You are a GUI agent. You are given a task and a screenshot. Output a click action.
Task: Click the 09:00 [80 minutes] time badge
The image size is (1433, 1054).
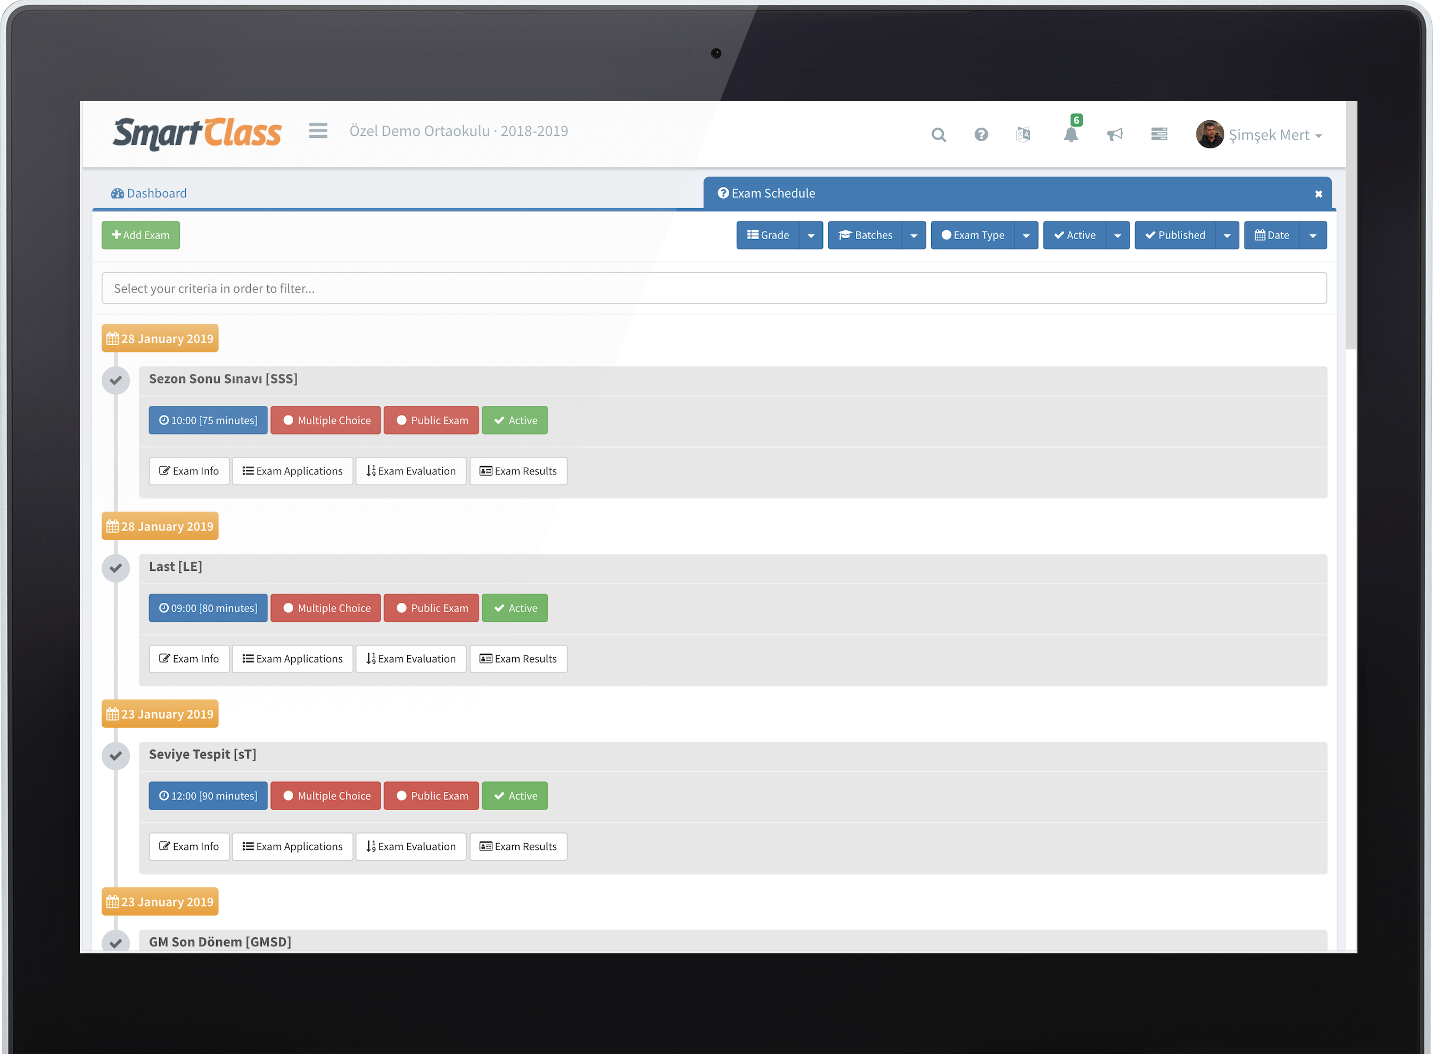[208, 608]
